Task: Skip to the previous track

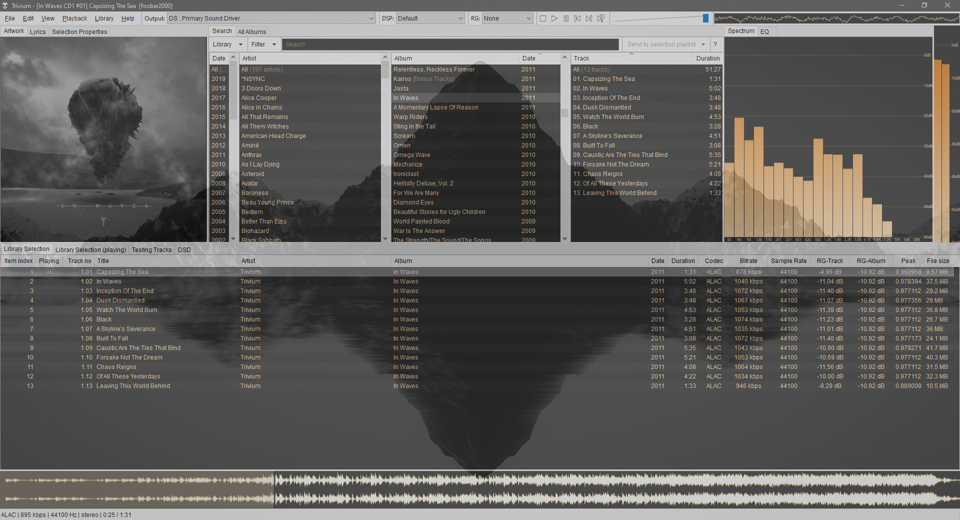Action: point(577,18)
